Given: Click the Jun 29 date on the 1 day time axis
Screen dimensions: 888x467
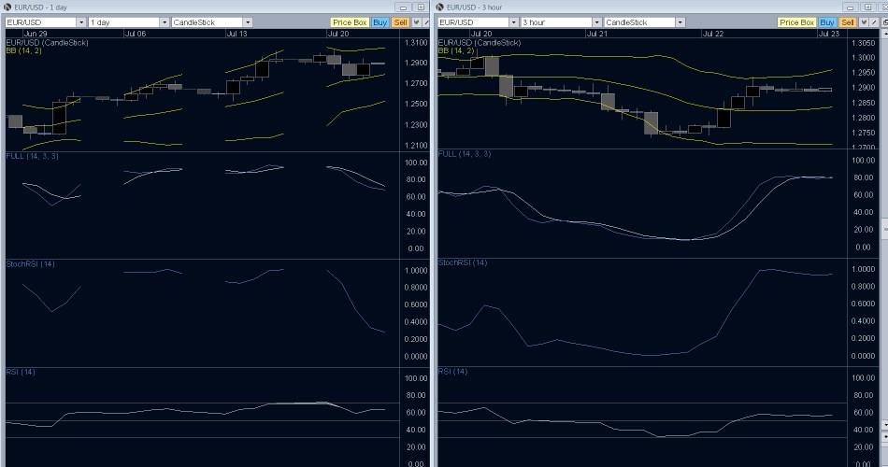Looking at the screenshot, I should point(36,34).
